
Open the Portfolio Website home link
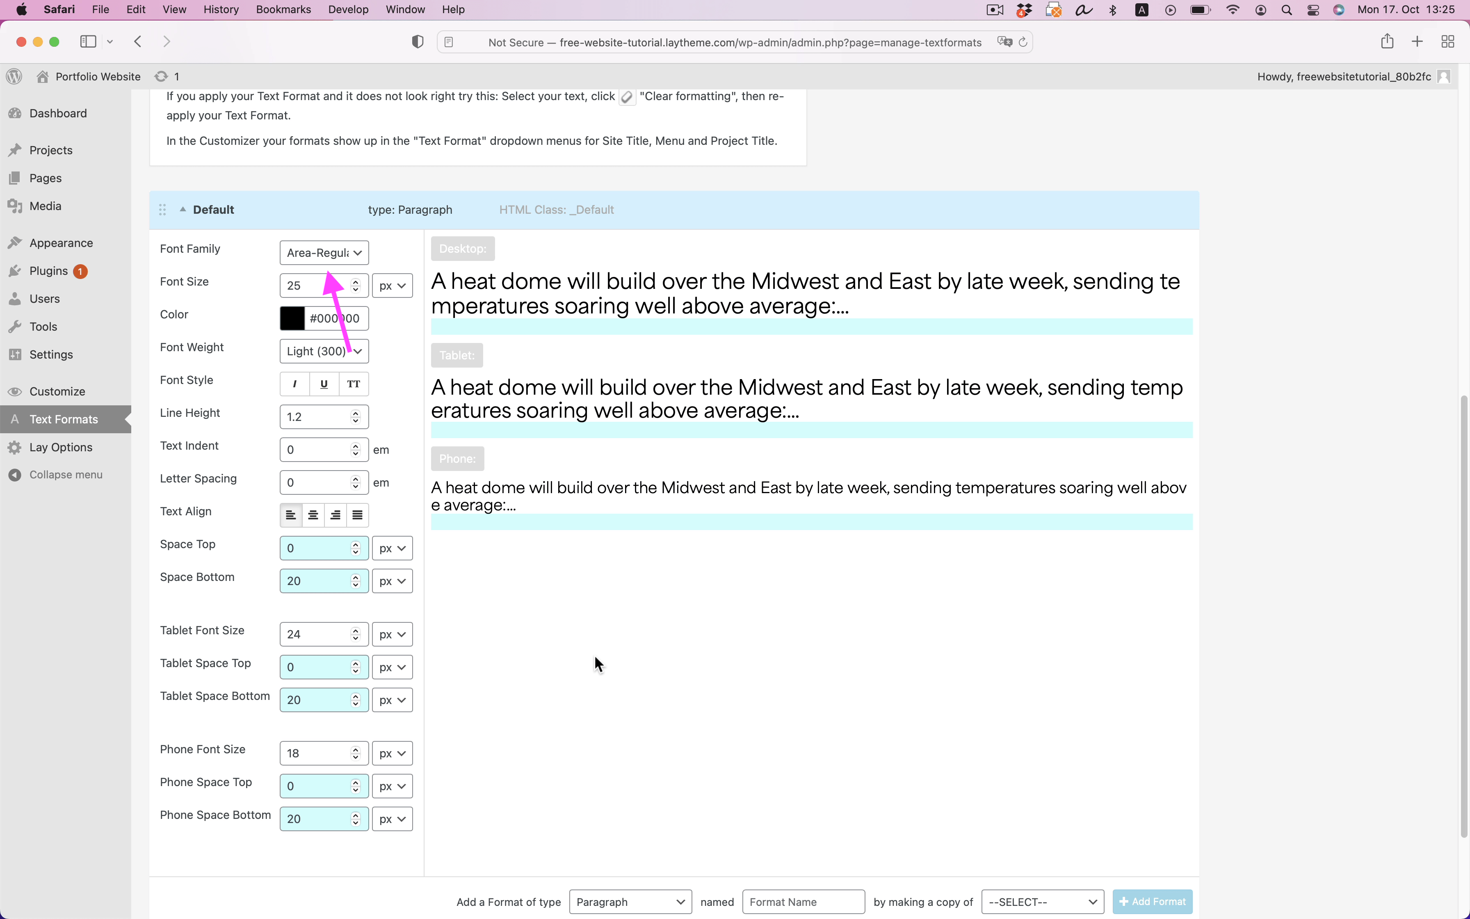[x=89, y=77]
